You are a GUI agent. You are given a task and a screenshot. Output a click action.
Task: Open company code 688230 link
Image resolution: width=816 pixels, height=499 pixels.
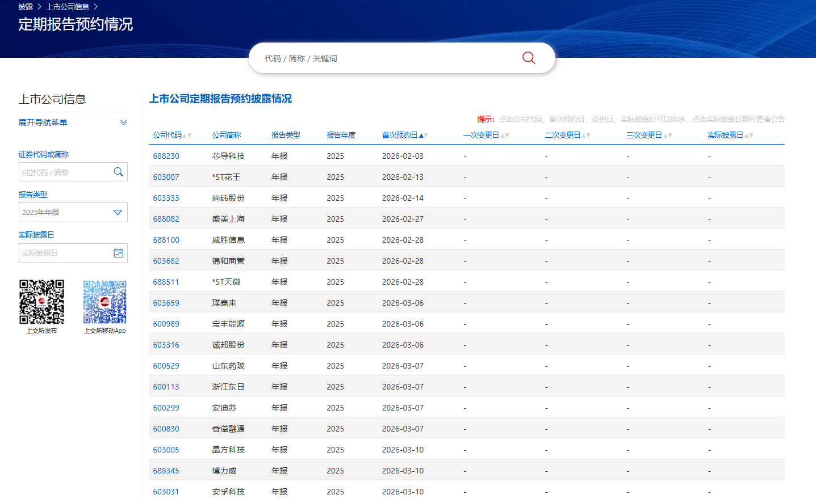pos(166,156)
